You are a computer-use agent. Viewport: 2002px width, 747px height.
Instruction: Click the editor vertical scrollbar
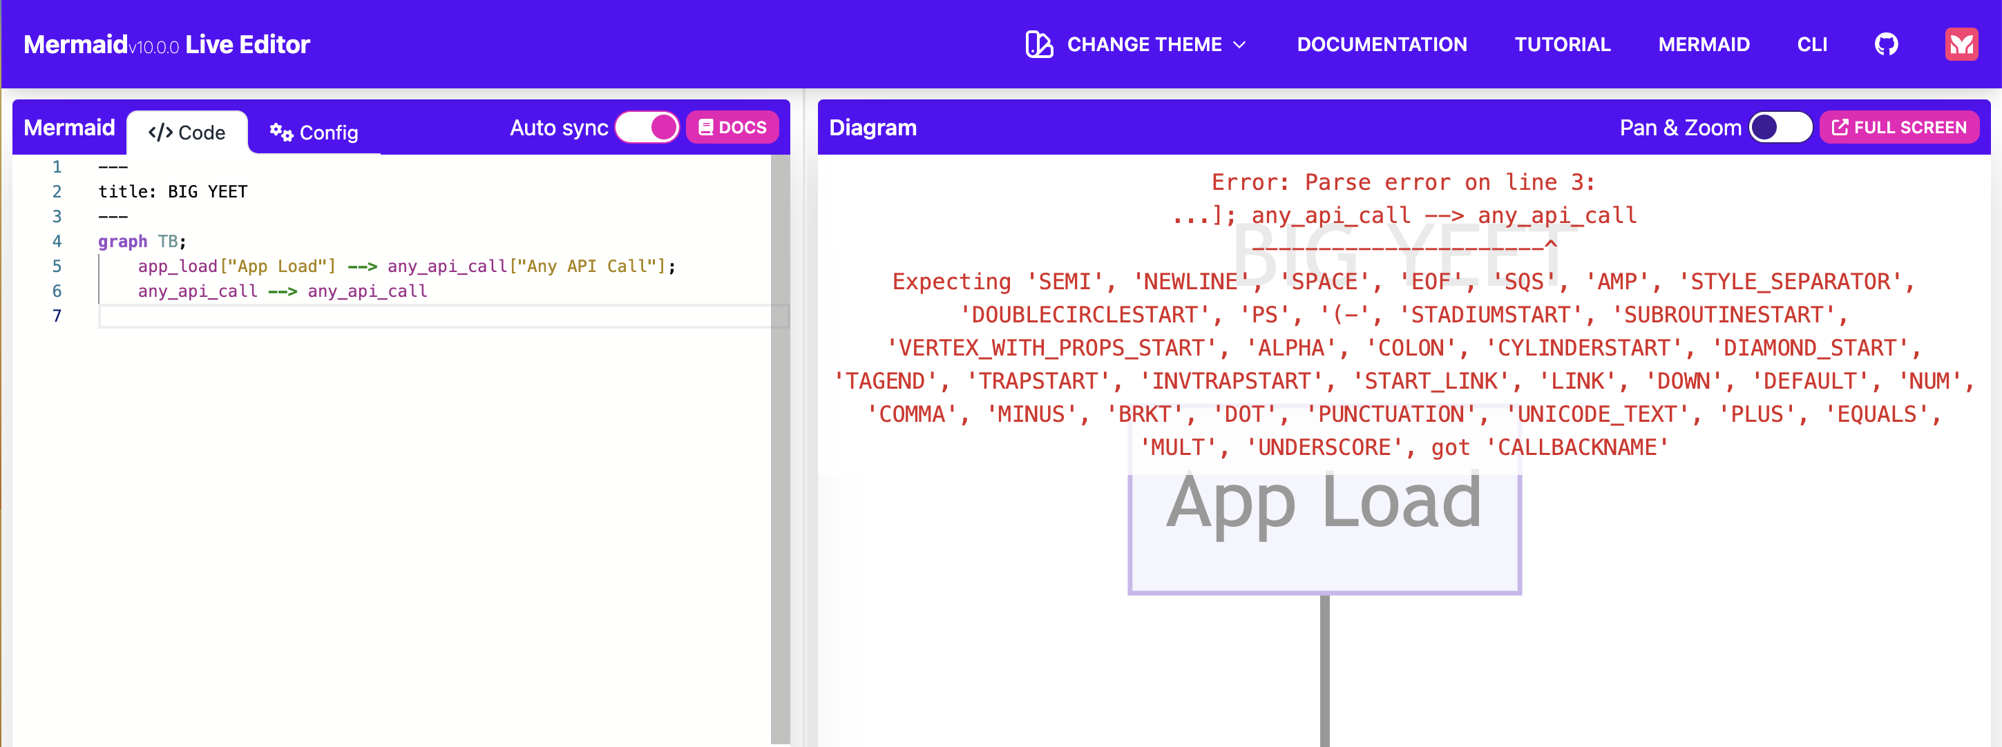coord(779,449)
